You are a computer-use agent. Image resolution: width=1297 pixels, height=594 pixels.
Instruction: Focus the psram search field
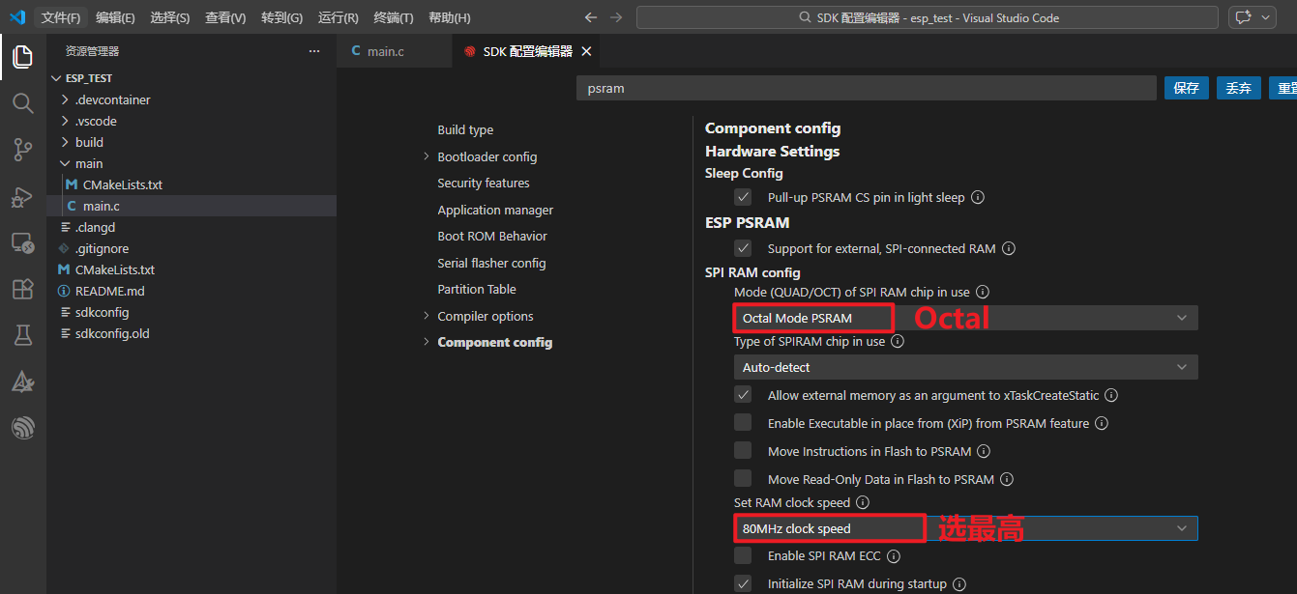pos(867,88)
